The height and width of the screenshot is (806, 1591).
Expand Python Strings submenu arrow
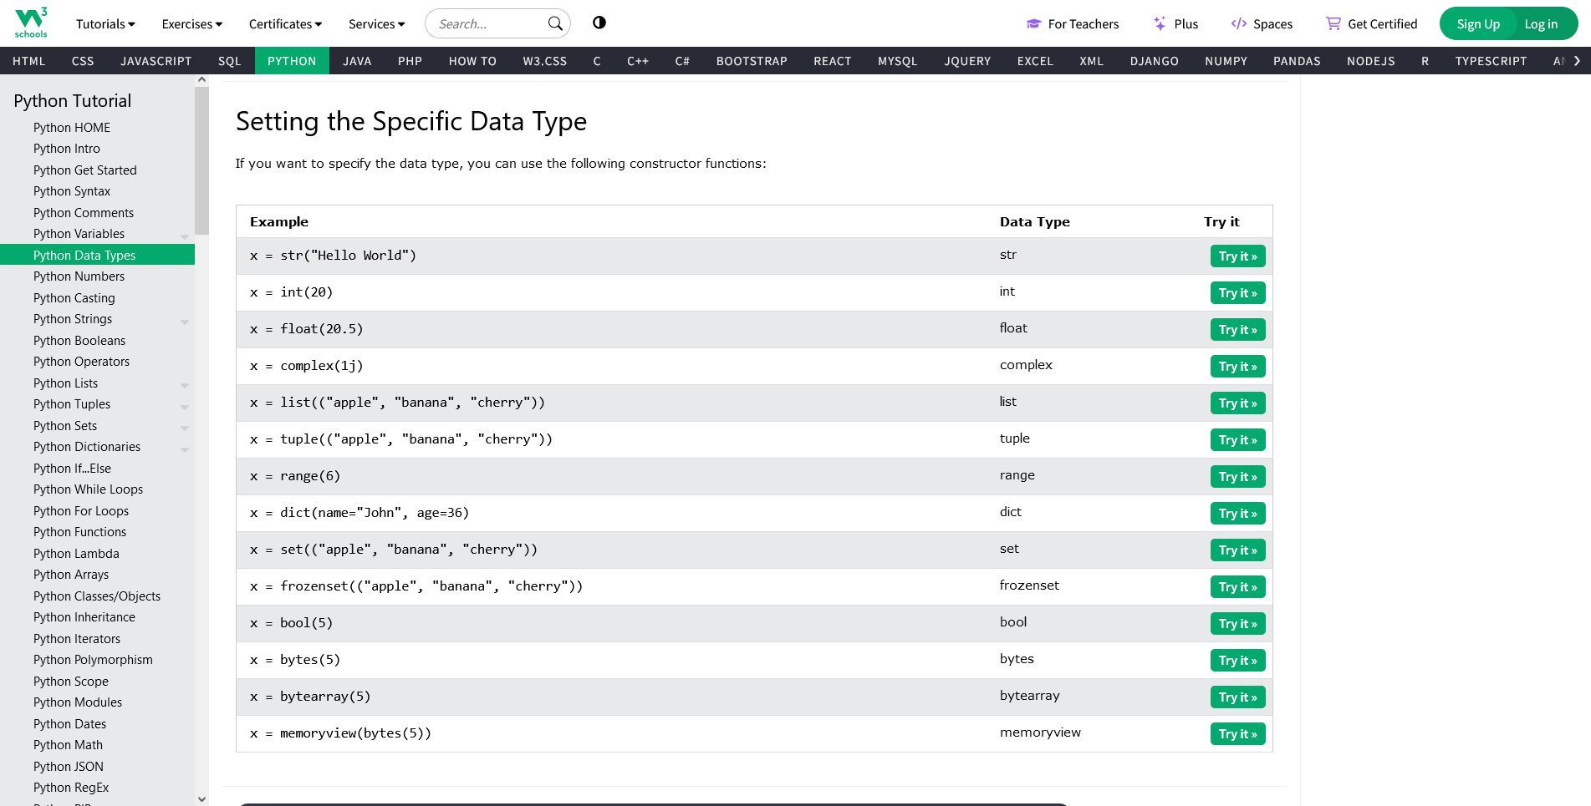(185, 322)
